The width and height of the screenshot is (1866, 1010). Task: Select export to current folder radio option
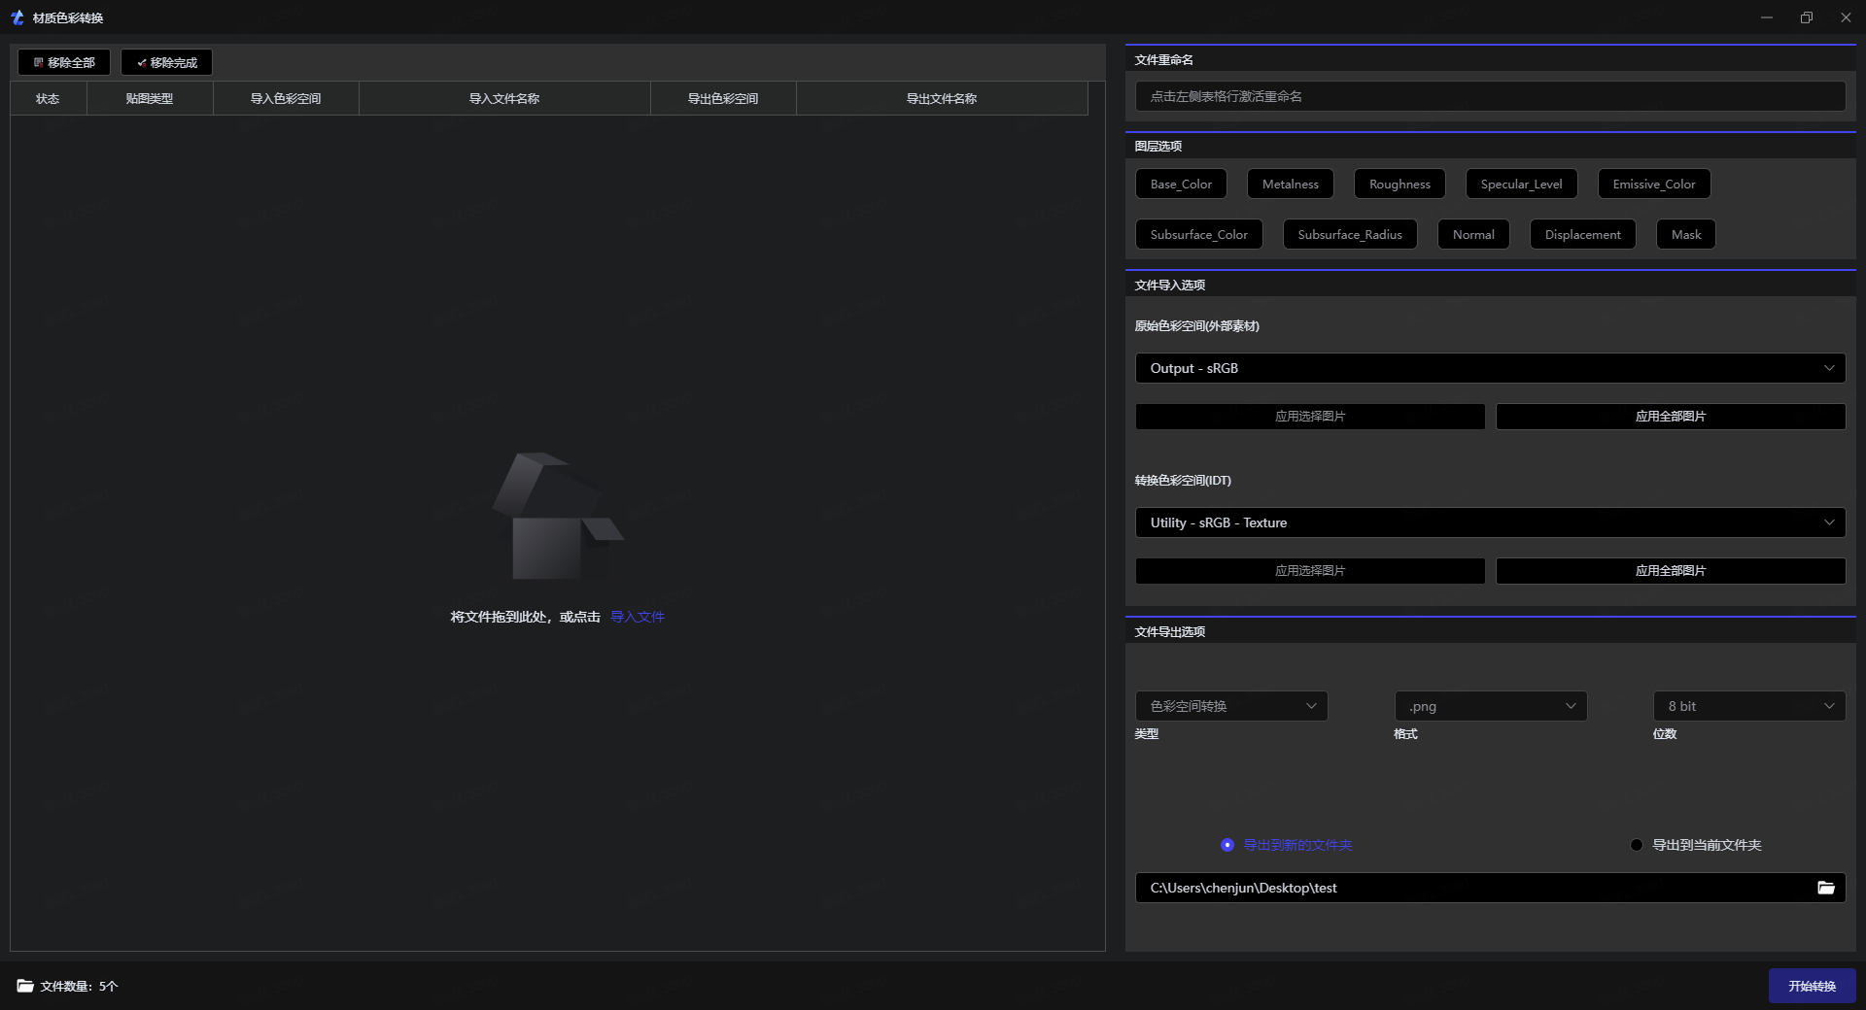click(1637, 845)
